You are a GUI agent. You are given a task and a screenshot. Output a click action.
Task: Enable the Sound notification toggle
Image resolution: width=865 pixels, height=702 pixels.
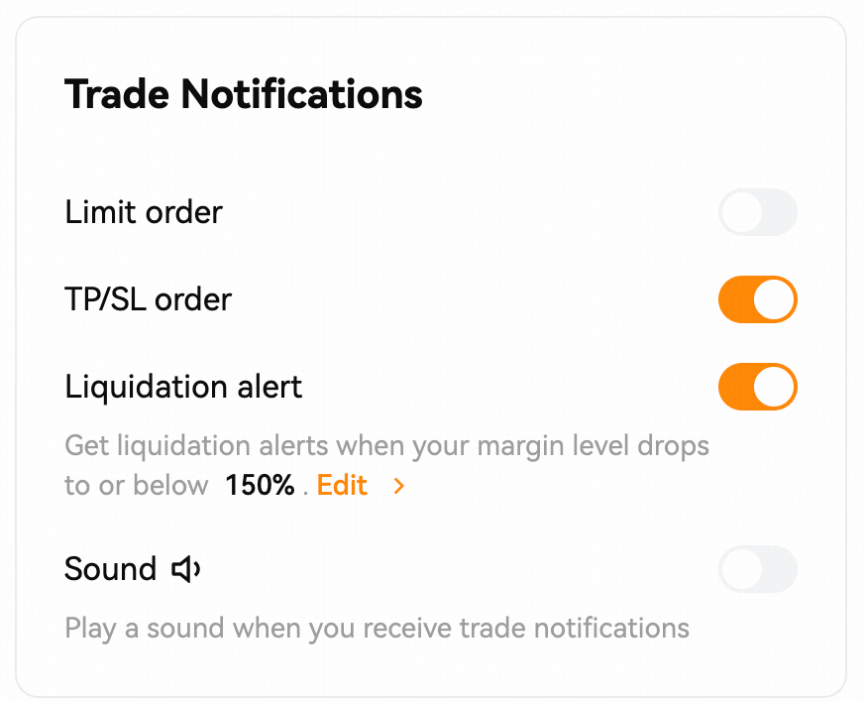(757, 569)
